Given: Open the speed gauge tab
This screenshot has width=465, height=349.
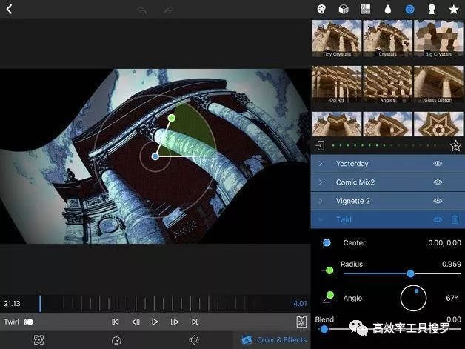Looking at the screenshot, I should coord(116,340).
